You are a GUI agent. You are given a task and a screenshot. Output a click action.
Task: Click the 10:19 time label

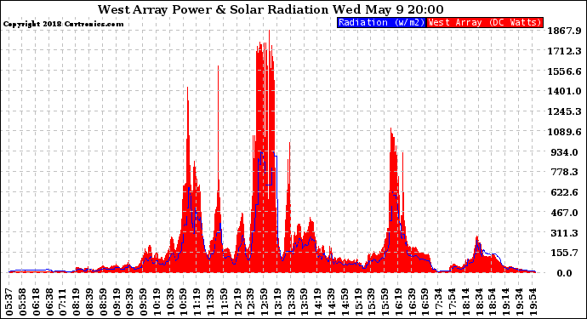[x=157, y=302]
